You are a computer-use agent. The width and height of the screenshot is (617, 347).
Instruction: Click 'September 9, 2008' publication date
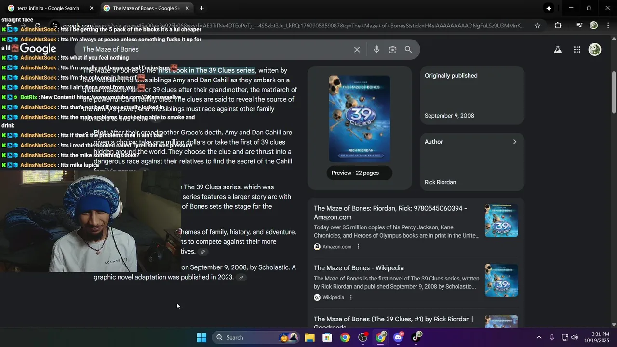click(449, 116)
